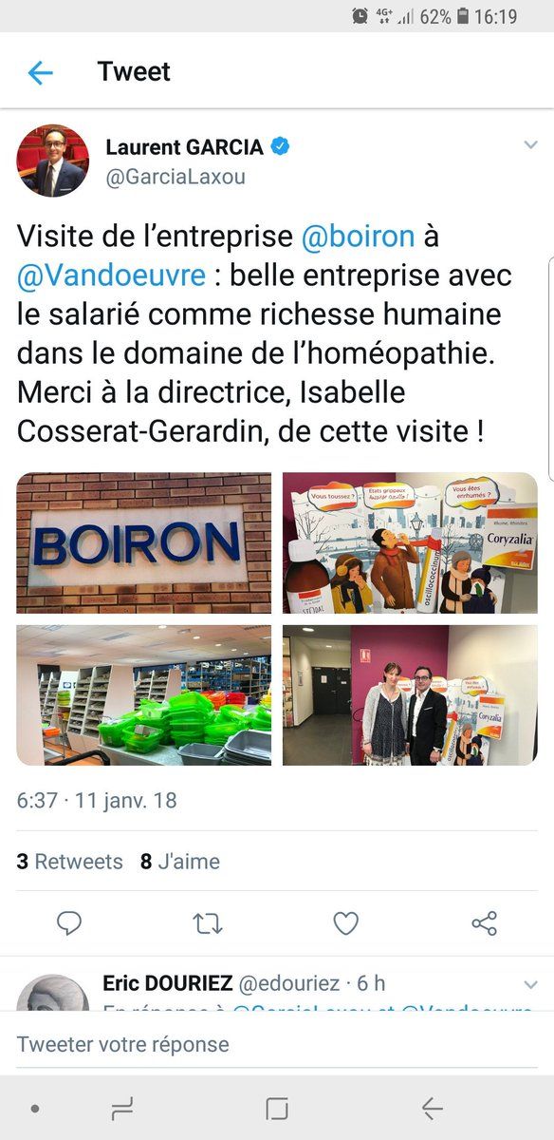Open the 8 J'aime list
The height and width of the screenshot is (1140, 554).
tap(180, 862)
